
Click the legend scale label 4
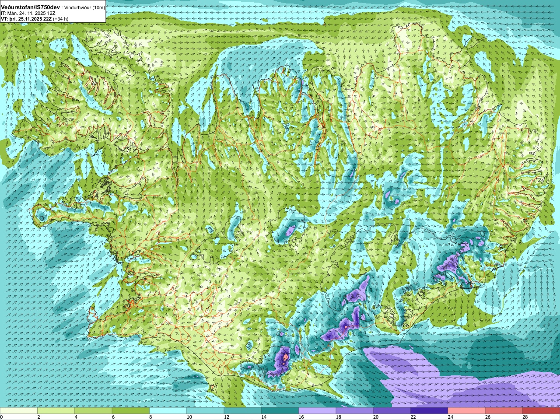click(x=76, y=417)
